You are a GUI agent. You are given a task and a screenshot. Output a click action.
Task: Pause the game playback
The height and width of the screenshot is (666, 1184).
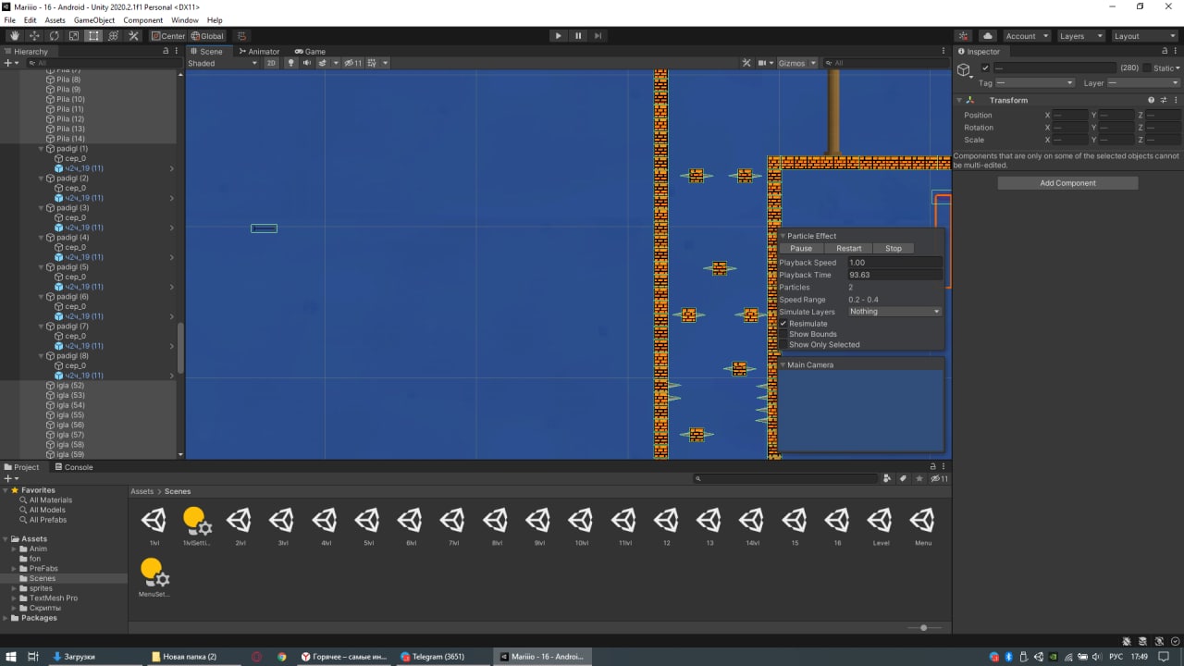pyautogui.click(x=578, y=36)
